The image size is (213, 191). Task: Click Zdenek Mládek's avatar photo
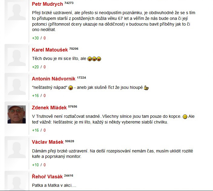tap(17, 114)
